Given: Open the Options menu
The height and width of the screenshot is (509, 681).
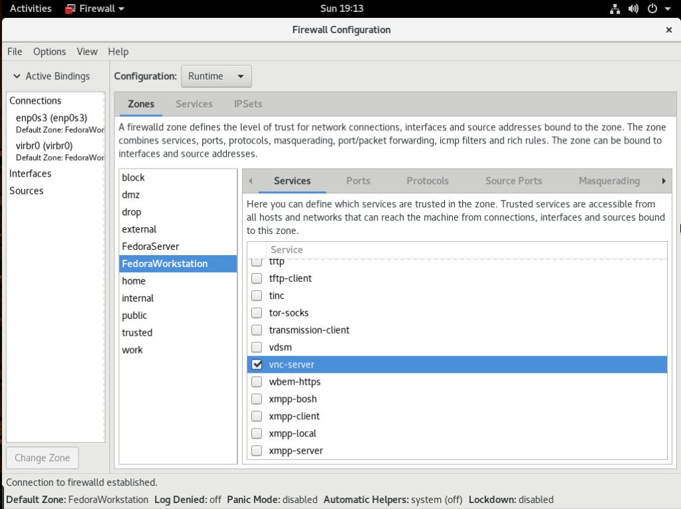Looking at the screenshot, I should click(x=49, y=52).
